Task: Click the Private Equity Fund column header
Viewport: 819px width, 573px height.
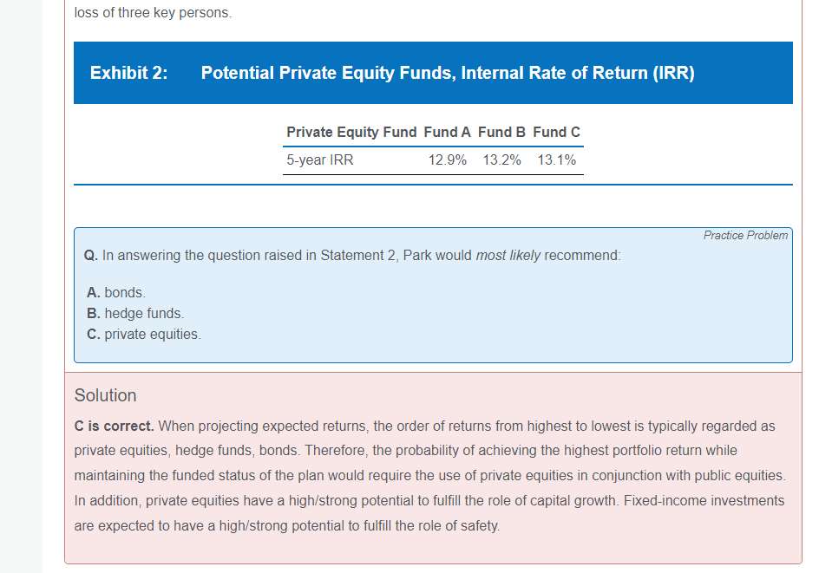Action: click(x=351, y=133)
